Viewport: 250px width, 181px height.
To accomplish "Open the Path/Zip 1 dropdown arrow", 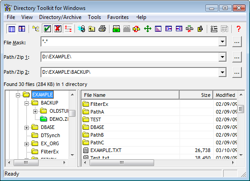I will point(222,57).
